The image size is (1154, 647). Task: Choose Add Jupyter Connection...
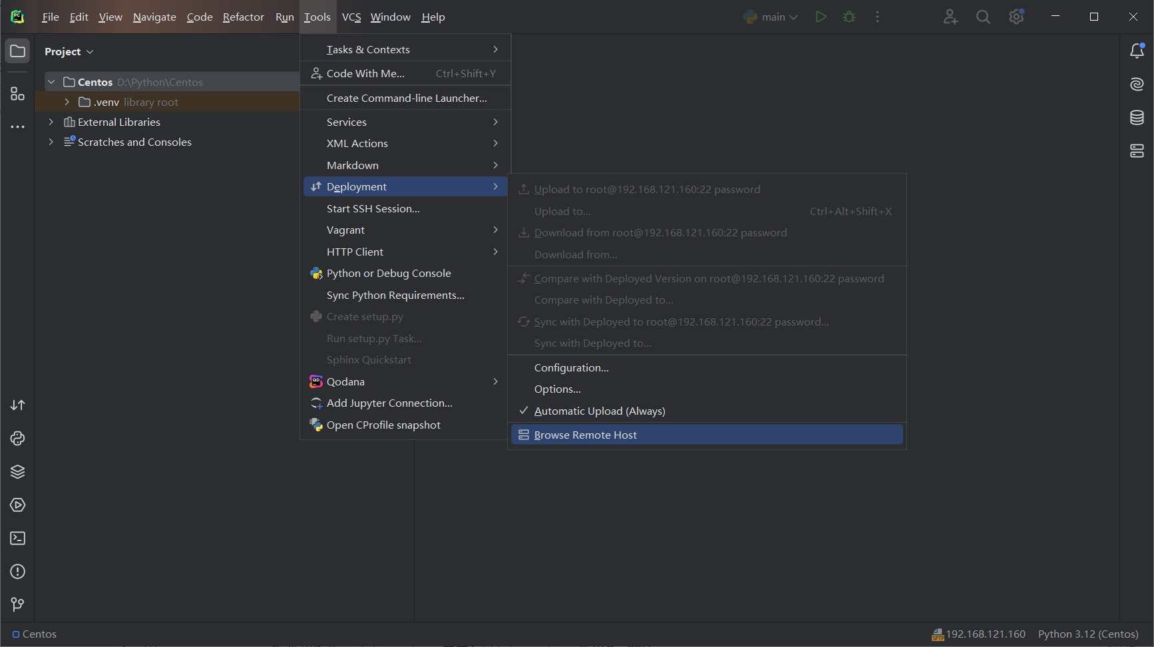pos(405,403)
